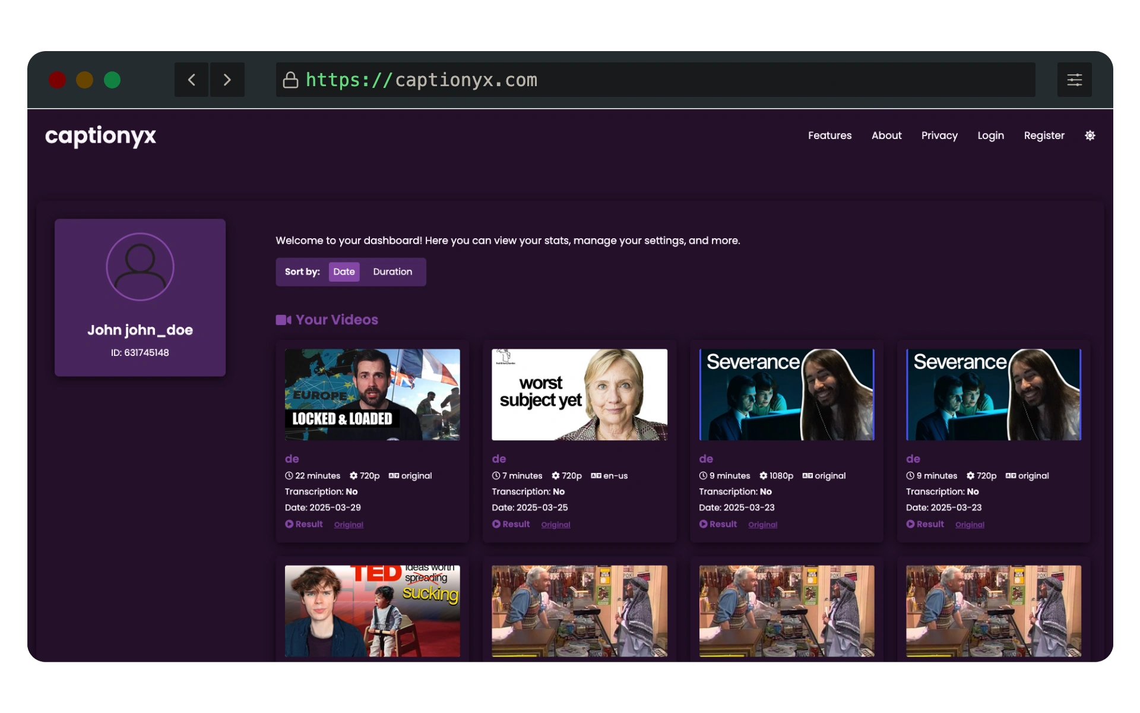The width and height of the screenshot is (1140, 713).
Task: Click the "en-us" language label
Action: [615, 476]
